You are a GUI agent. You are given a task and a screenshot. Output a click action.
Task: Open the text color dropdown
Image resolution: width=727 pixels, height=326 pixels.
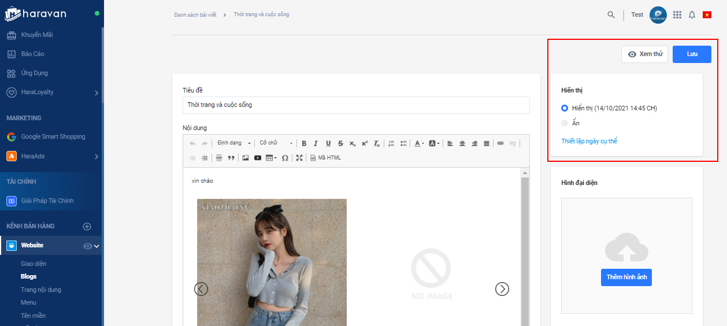[420, 143]
